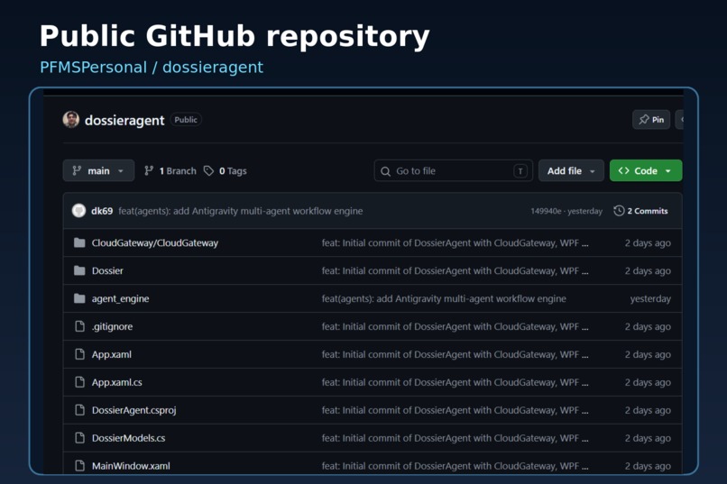Screen dimensions: 727x484
Task: Open the App.xaml file
Action: coord(112,354)
